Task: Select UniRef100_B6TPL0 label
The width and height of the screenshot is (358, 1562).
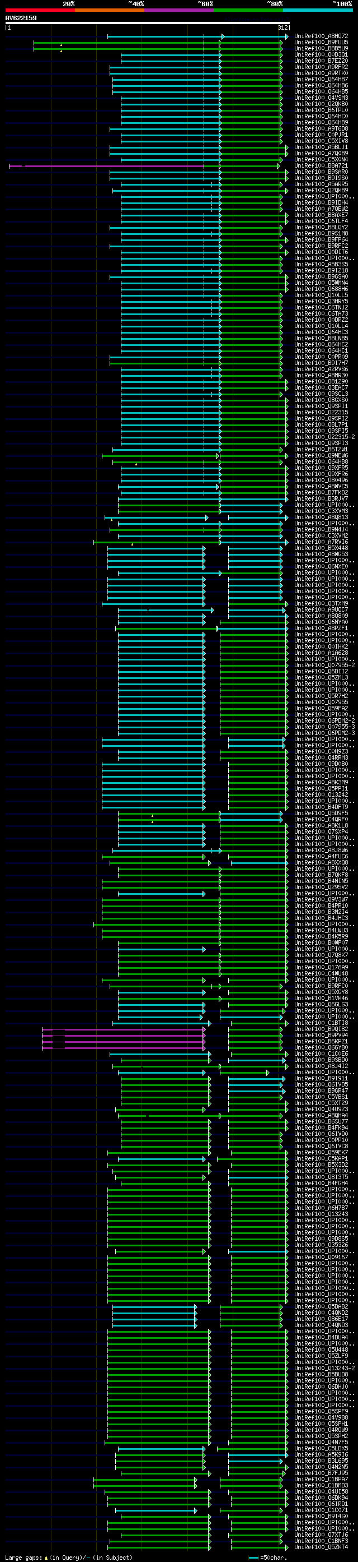Action: [x=321, y=110]
